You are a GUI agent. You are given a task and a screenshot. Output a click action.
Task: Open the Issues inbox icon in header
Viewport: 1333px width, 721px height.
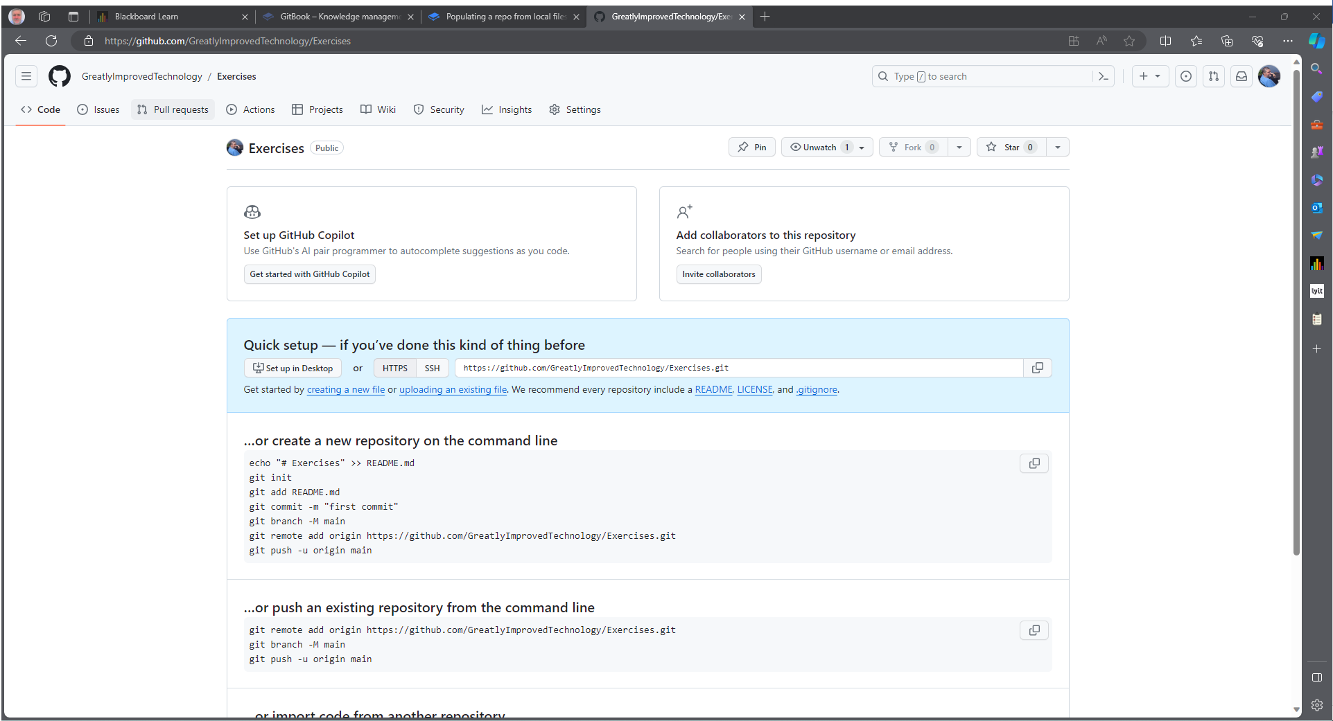coord(1186,76)
